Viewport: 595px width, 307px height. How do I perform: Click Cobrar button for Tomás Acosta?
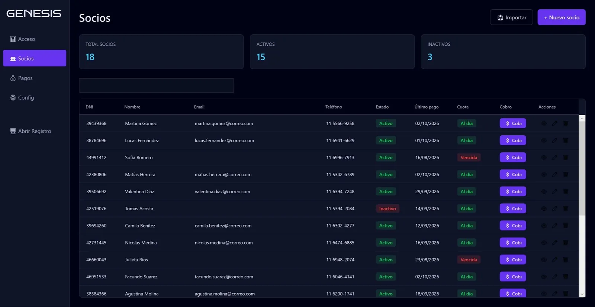513,209
